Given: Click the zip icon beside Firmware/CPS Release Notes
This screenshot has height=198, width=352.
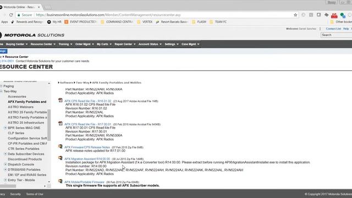Looking at the screenshot, I should point(61,147).
